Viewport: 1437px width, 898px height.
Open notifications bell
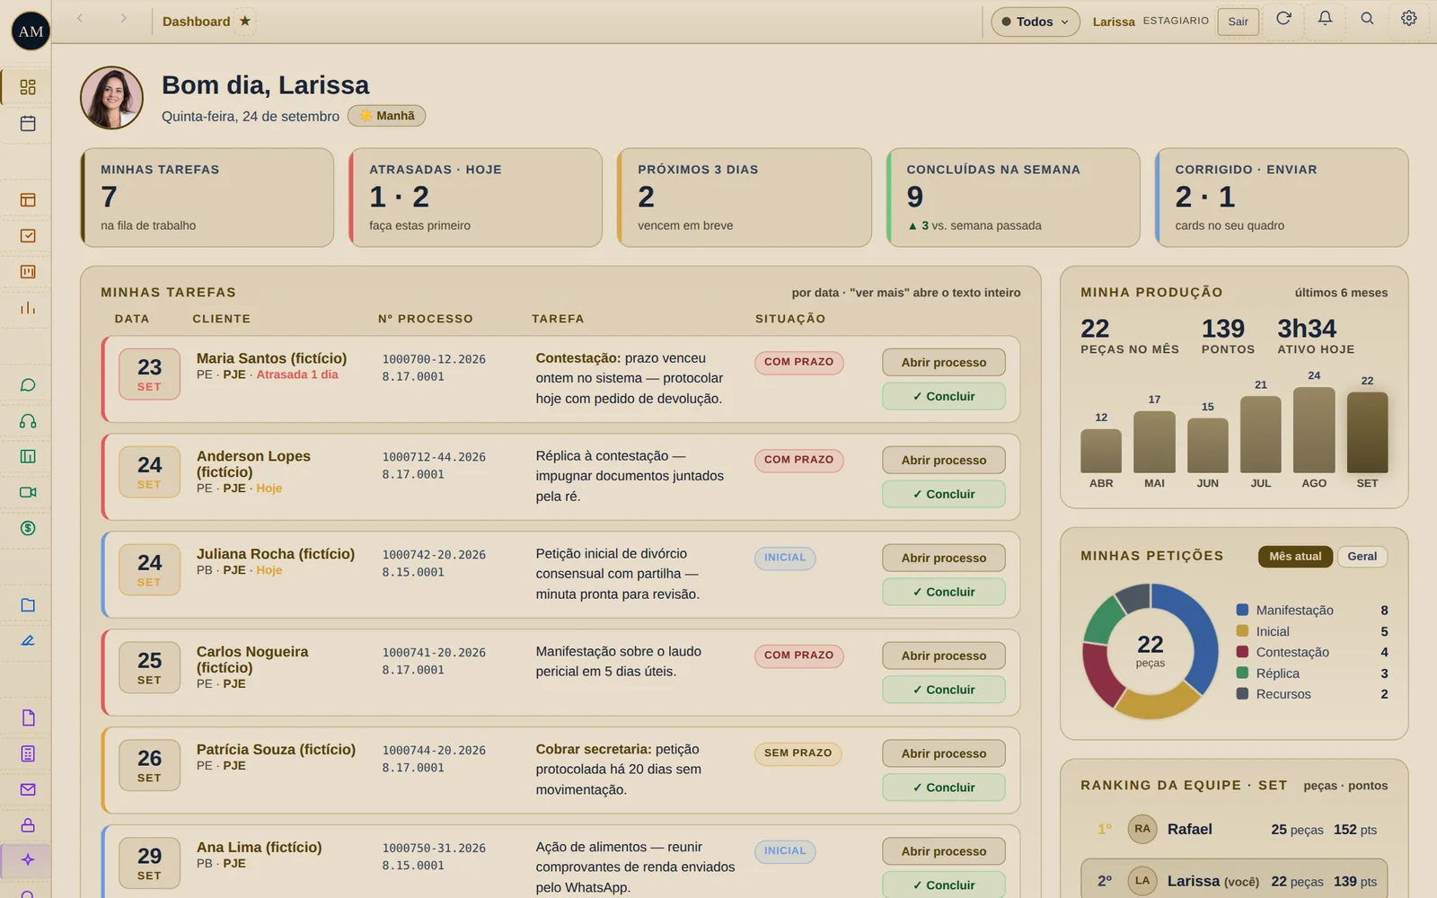coord(1325,19)
